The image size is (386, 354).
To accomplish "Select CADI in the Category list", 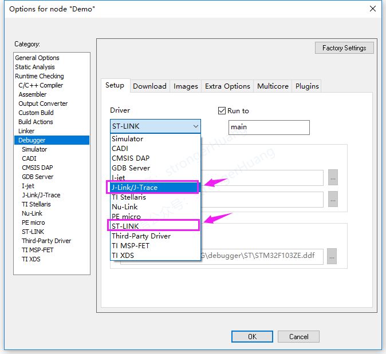I will pos(52,158).
